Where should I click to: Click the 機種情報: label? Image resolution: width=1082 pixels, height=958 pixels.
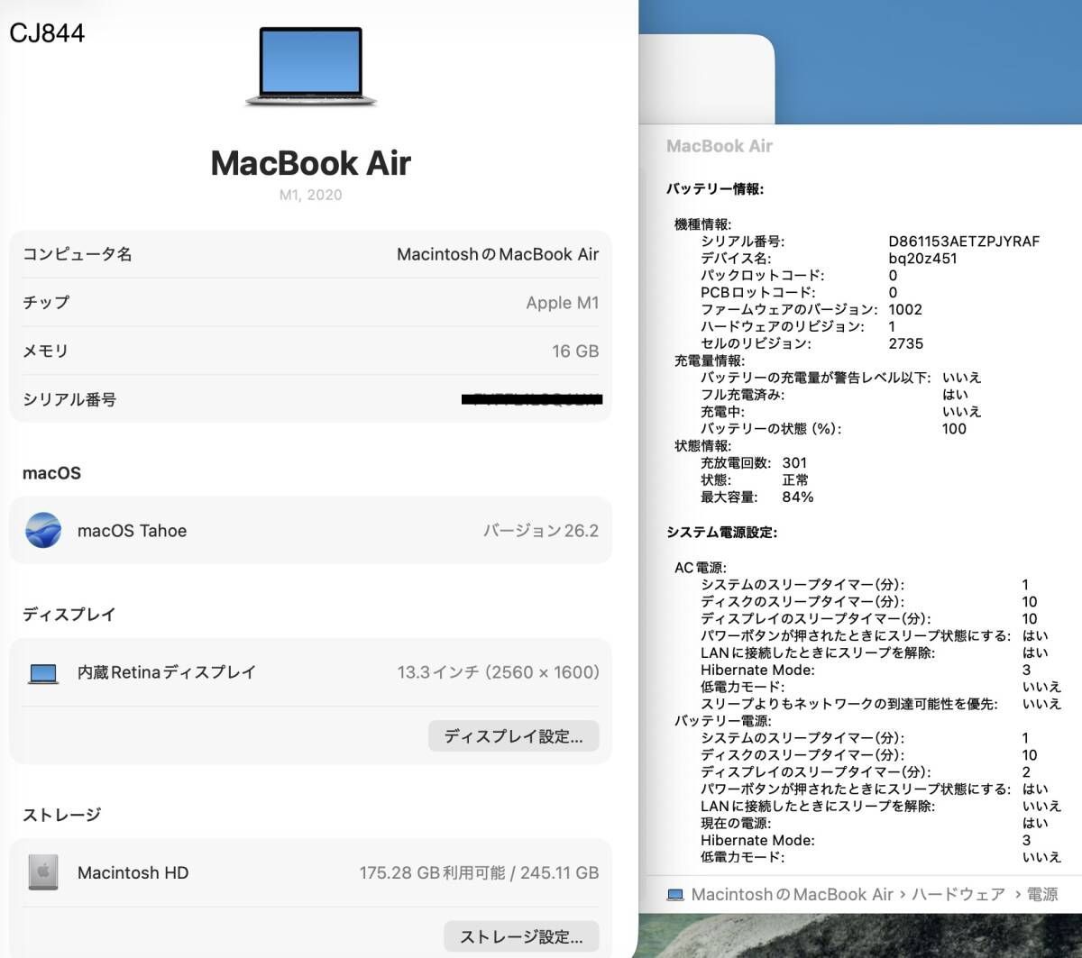702,224
